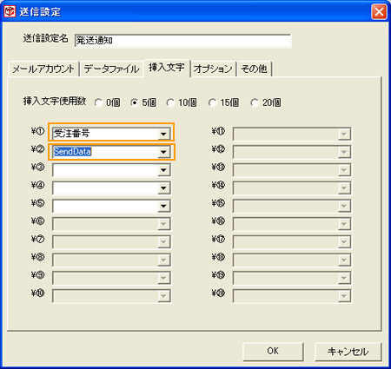The height and width of the screenshot is (369, 391).
Task: Click inside the ¥① 受注番号 text box
Action: 105,134
